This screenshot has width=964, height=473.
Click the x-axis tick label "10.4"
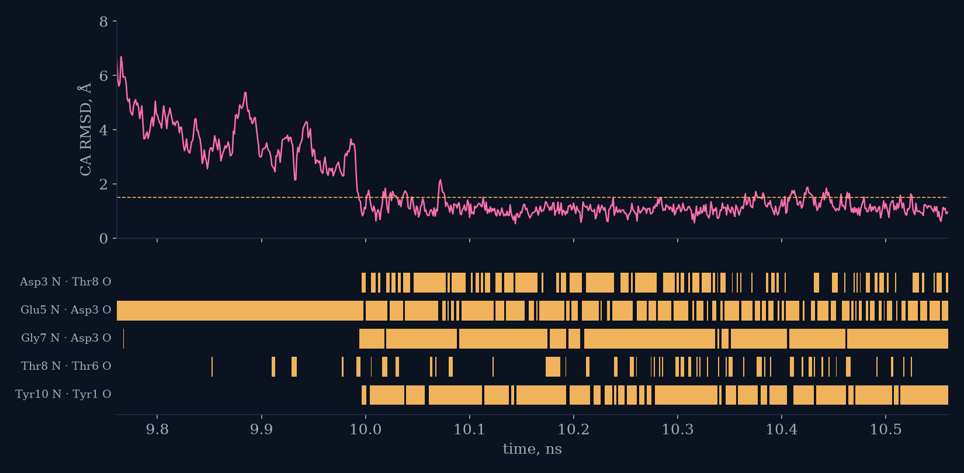pyautogui.click(x=782, y=430)
